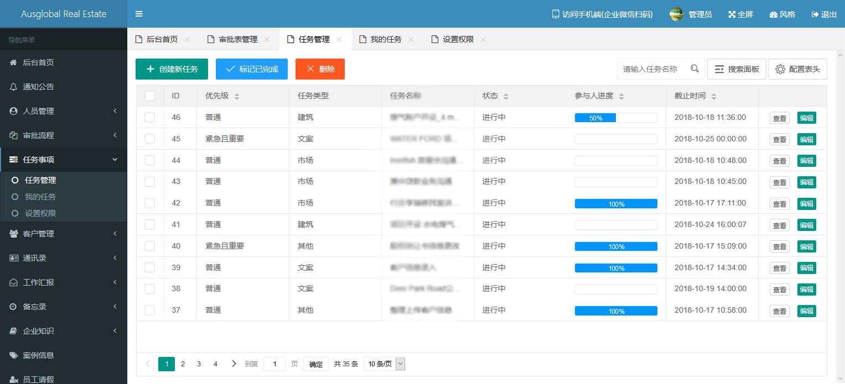Viewport: 845px width, 384px height.
Task: Click the magnifier search icon in task name box
Action: (694, 69)
